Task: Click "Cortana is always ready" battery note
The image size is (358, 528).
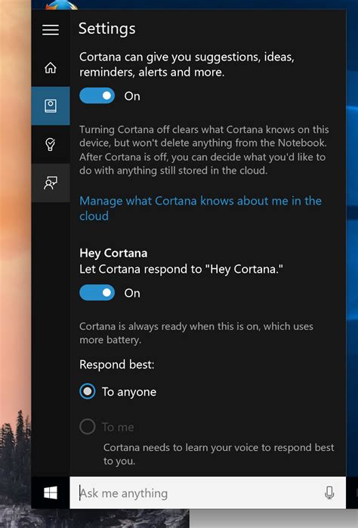Action: [x=196, y=333]
